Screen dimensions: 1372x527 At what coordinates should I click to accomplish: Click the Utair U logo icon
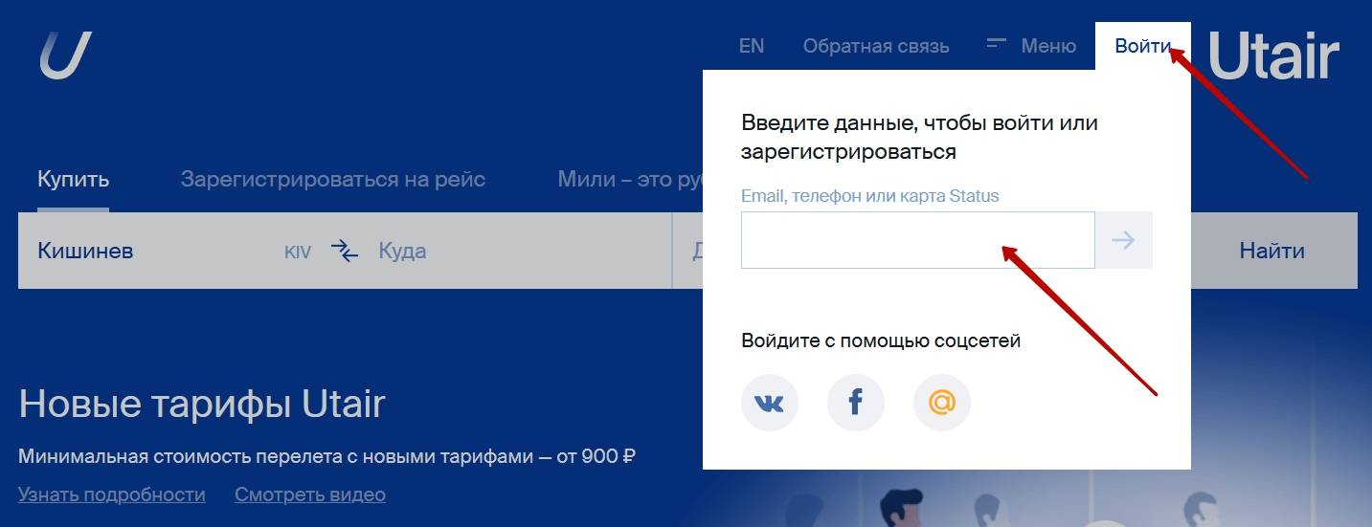pyautogui.click(x=65, y=55)
